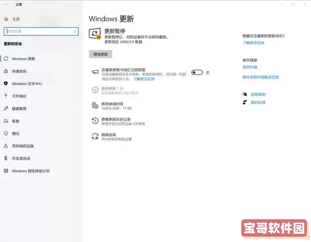Click the history icon beside 查看更新历史记录

(95, 121)
